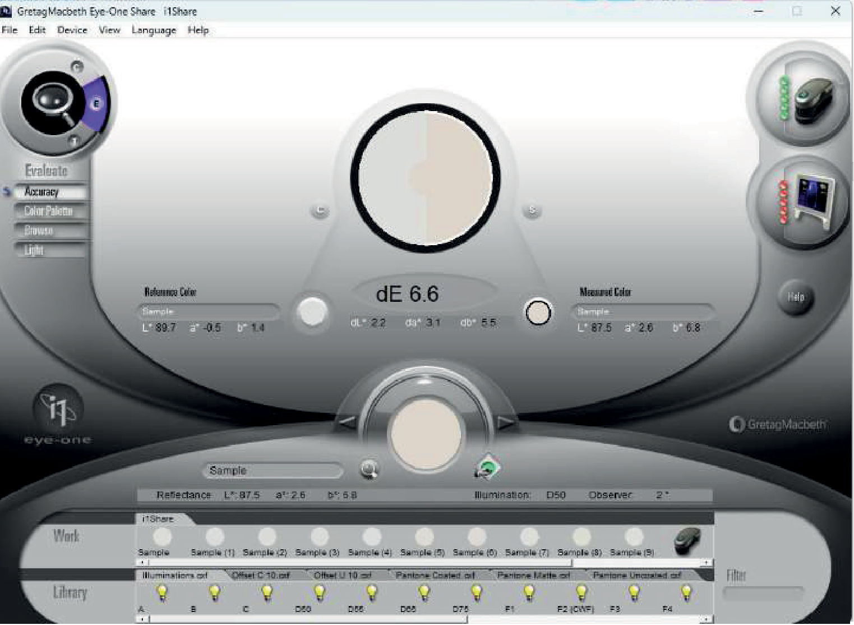Click the Measured Color swatch circle
854x625 pixels.
538,312
